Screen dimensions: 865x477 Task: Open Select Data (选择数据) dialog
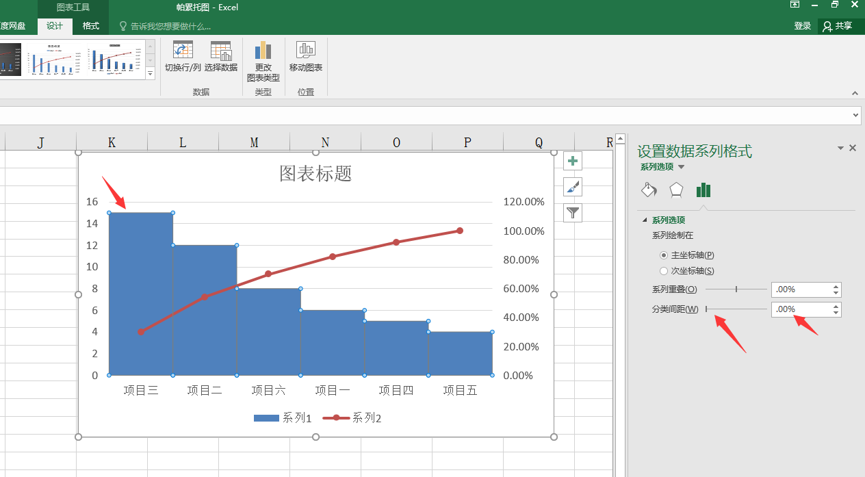221,56
